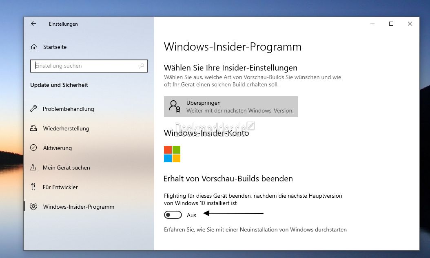
Task: Open Startseite home icon
Action: pos(34,47)
